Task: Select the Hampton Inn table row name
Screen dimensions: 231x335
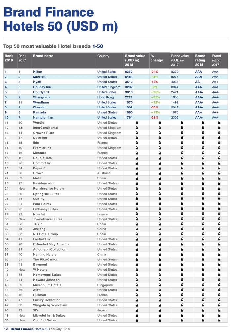Action: (43, 117)
